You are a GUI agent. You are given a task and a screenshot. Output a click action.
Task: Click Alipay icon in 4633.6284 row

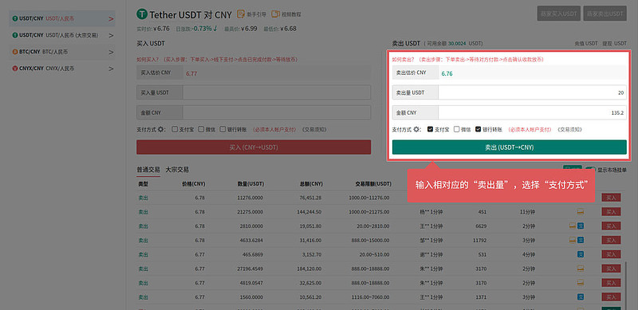[x=581, y=240]
